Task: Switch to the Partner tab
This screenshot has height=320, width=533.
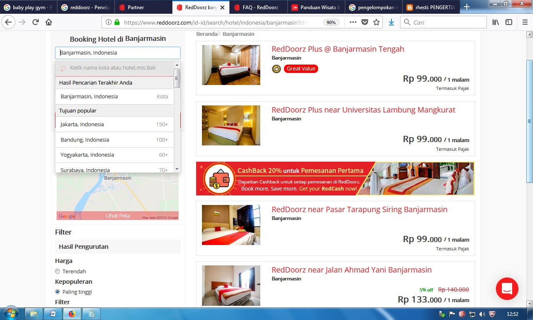Action: point(143,7)
